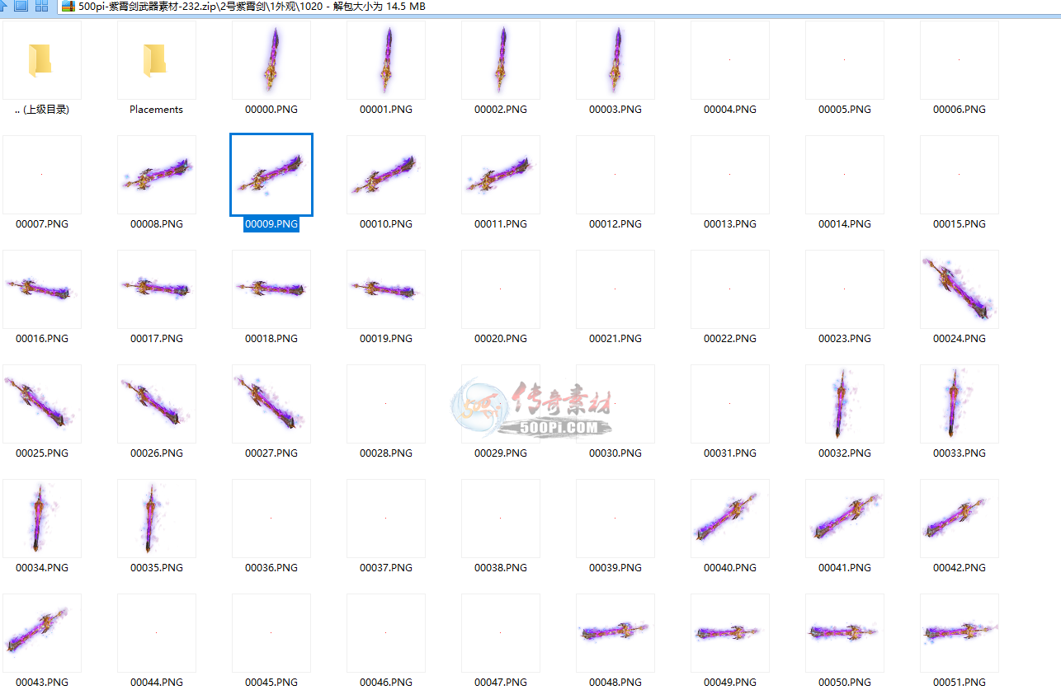The width and height of the screenshot is (1061, 690).
Task: Click the 00036.PNG file name
Action: click(x=271, y=568)
